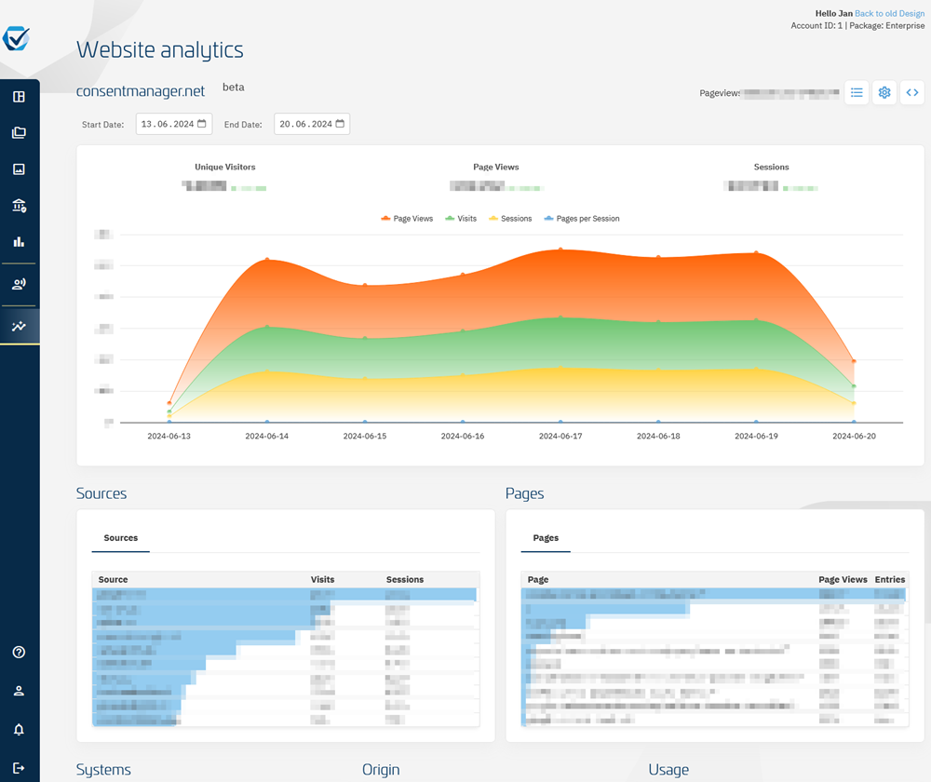Screen dimensions: 931x782
Task: Click the Source column header
Action: [113, 580]
